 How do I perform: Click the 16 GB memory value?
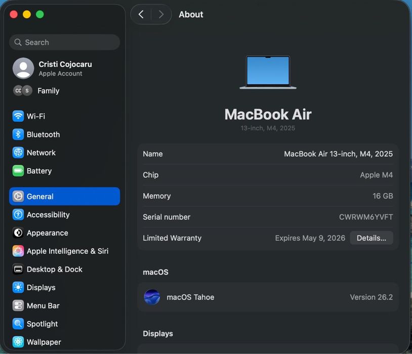coord(383,196)
